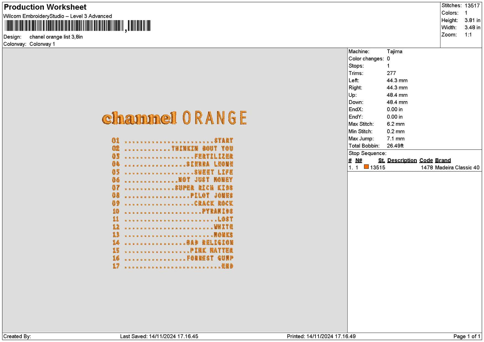Click stitch count 13515 in stop sequence
484x342 pixels.
click(x=377, y=167)
